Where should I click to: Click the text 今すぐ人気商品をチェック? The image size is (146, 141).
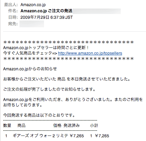[x=27, y=53]
